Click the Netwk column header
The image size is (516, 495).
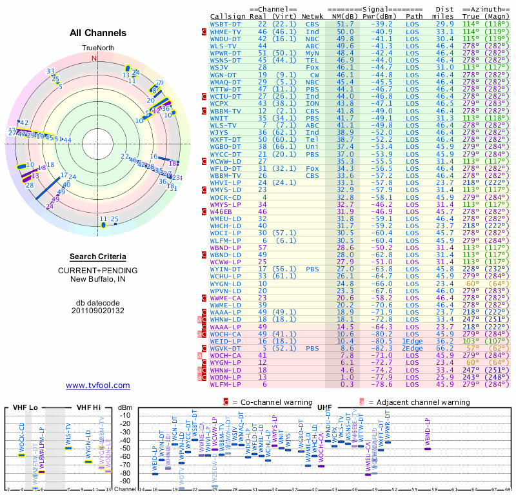[x=313, y=16]
